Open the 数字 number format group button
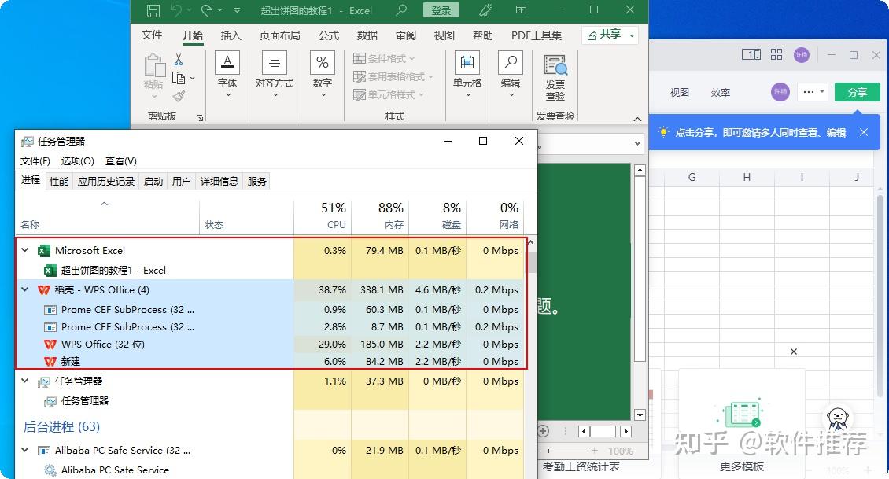889x479 pixels. (x=323, y=74)
